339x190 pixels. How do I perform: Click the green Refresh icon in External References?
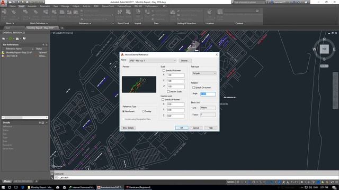click(11, 39)
